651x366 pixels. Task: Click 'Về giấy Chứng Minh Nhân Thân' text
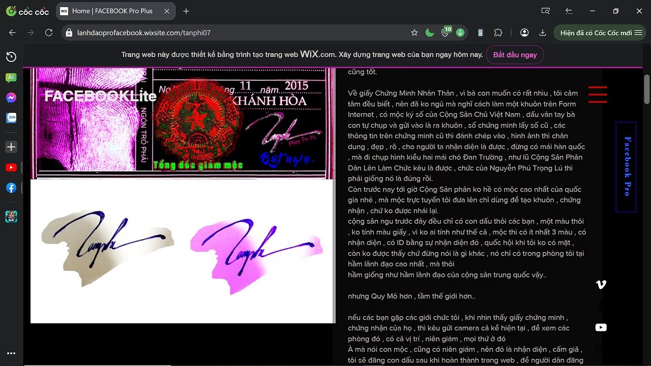[401, 93]
